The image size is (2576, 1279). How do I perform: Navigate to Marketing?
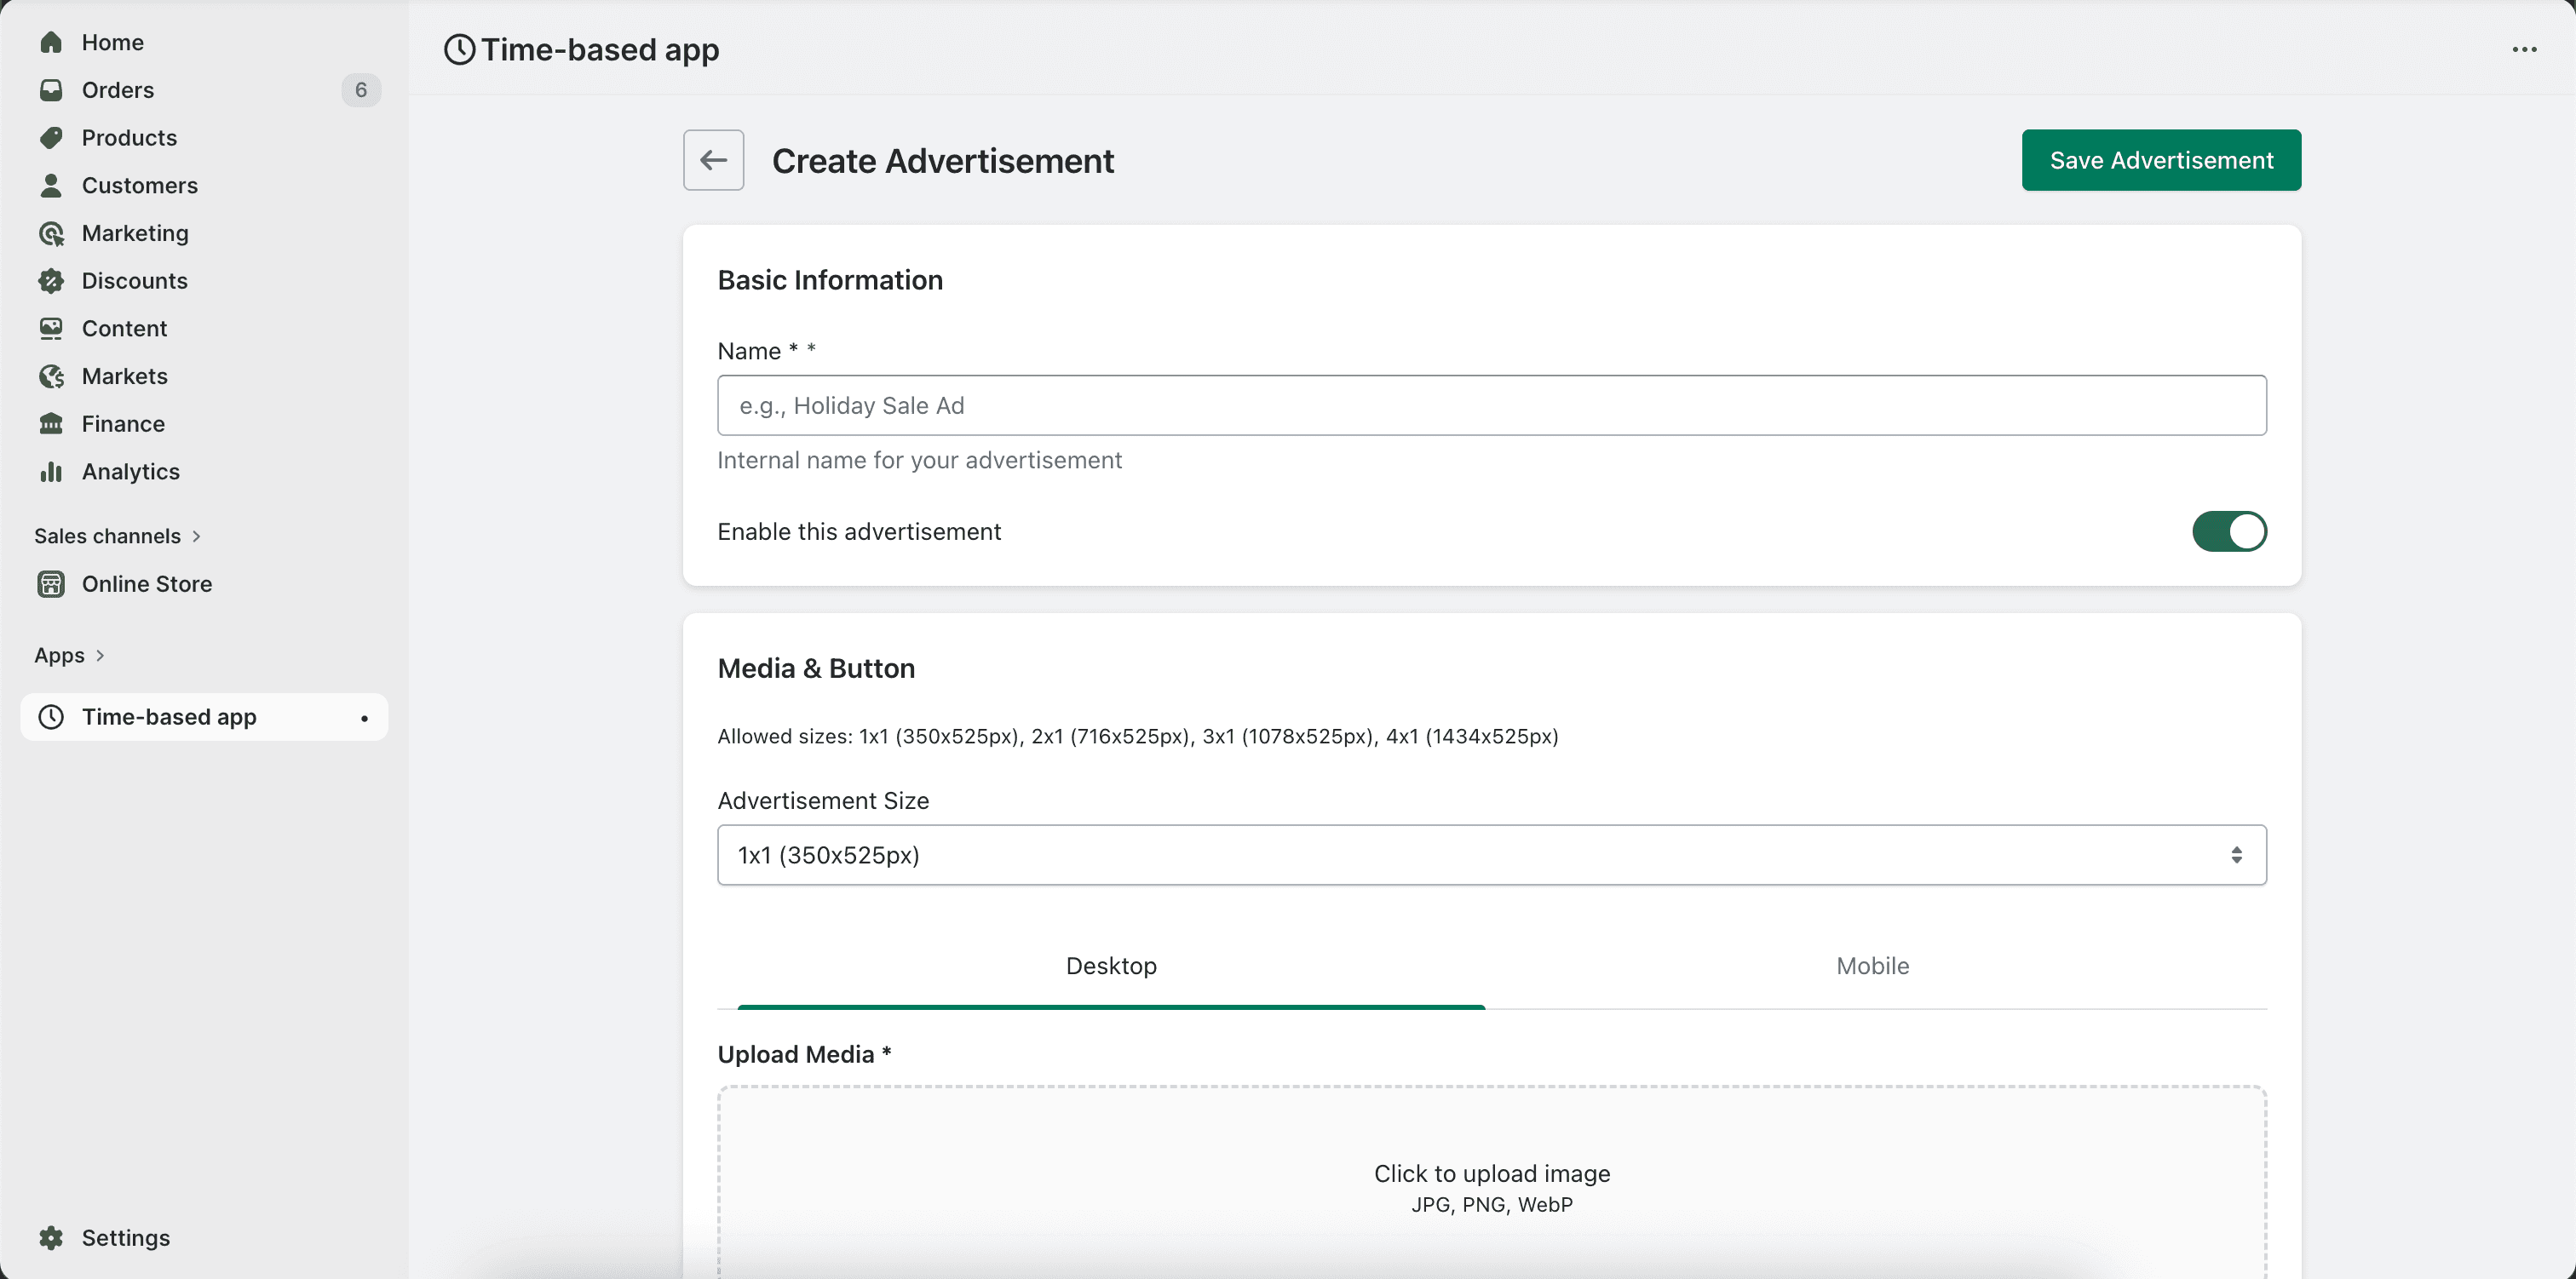(x=134, y=233)
